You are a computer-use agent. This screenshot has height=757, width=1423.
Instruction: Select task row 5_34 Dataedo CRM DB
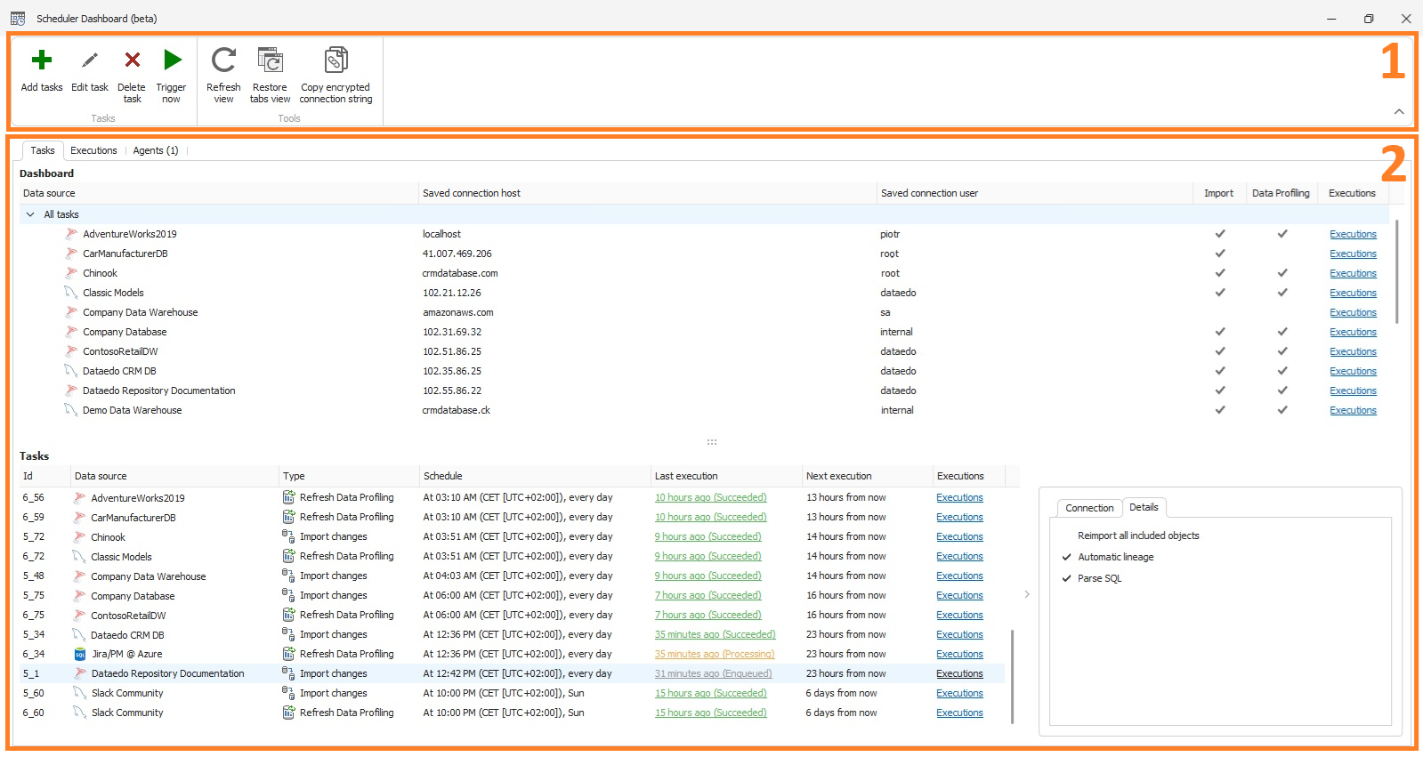513,634
